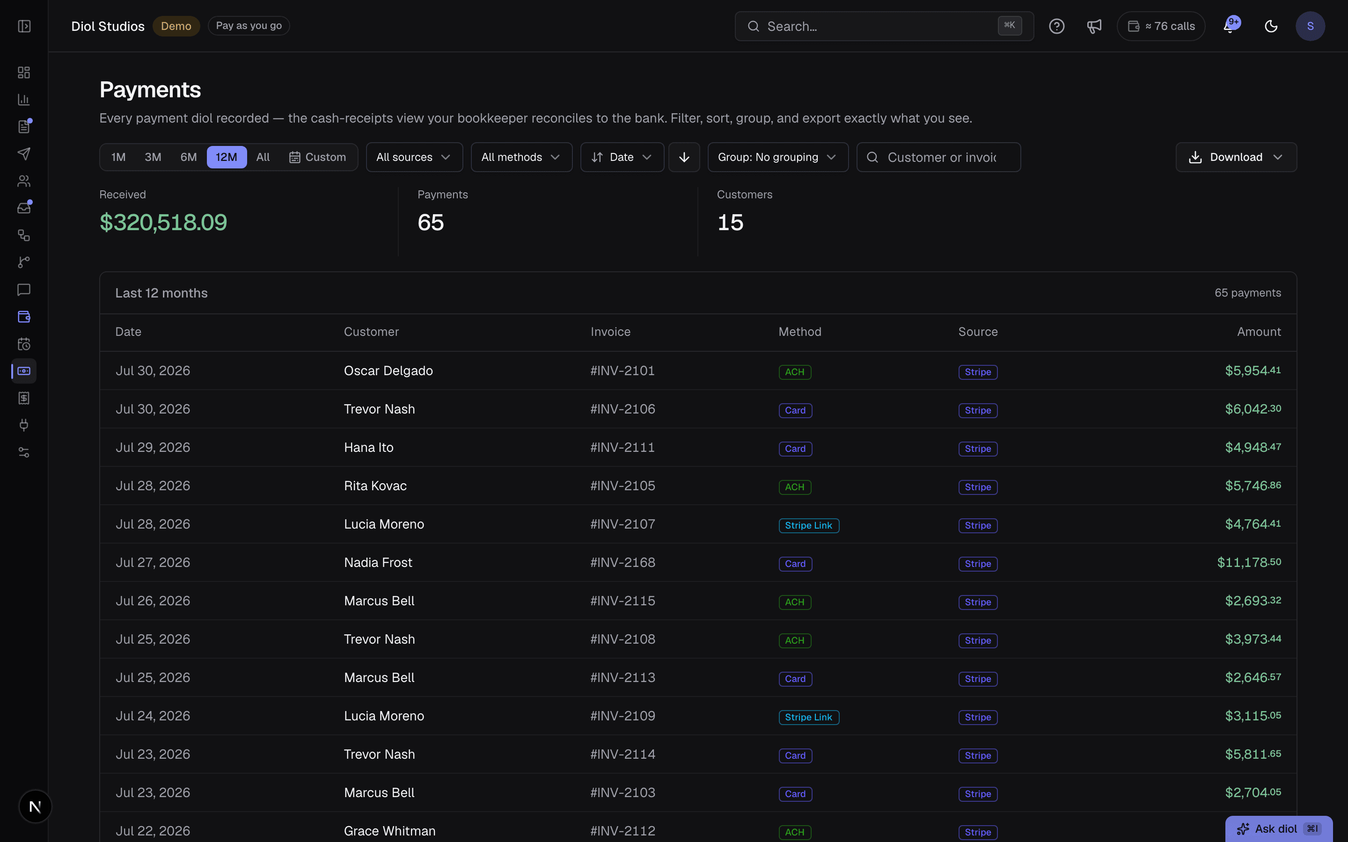Image resolution: width=1348 pixels, height=842 pixels.
Task: Open the workflow connected-squares icon
Action: coord(24,235)
